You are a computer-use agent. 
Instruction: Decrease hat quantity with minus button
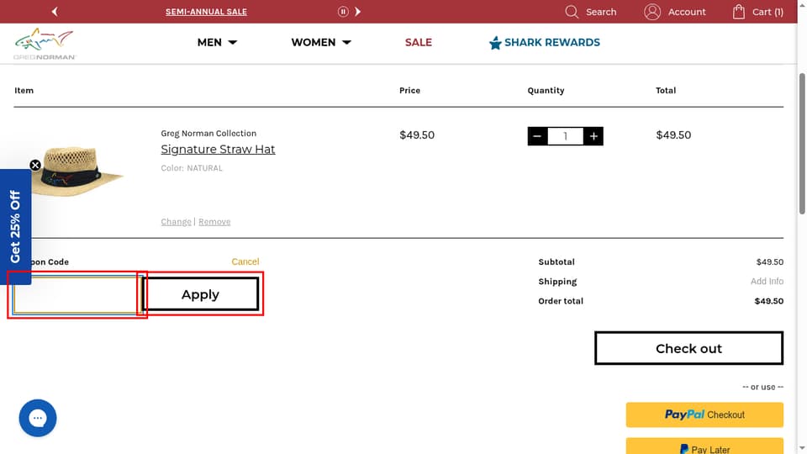pos(537,136)
